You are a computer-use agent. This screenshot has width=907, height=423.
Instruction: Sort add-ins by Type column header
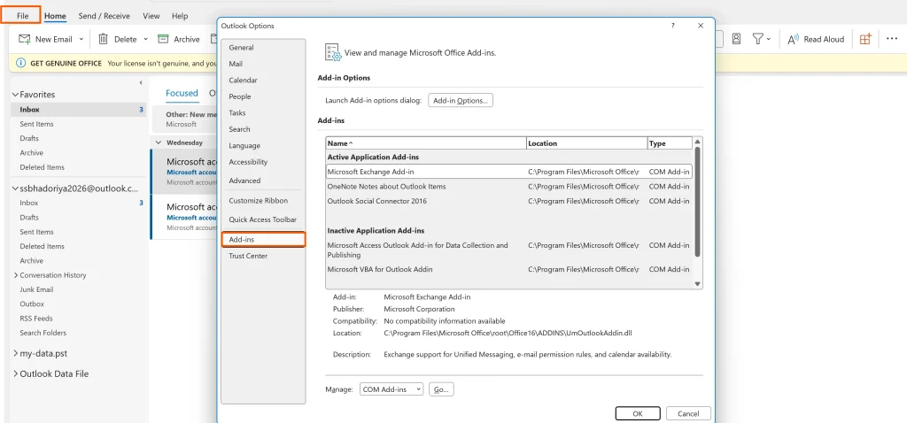point(670,143)
